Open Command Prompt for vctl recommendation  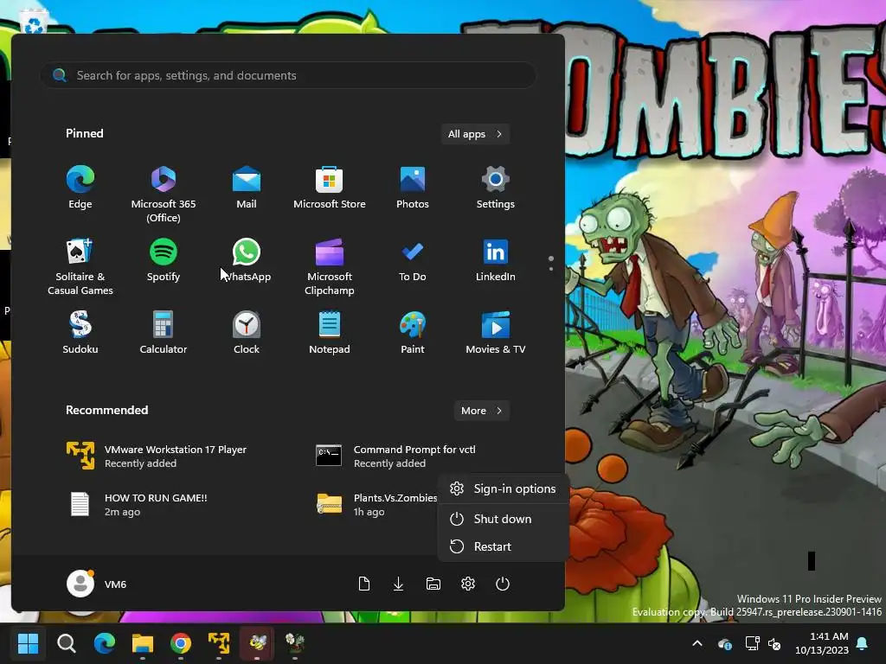point(395,456)
